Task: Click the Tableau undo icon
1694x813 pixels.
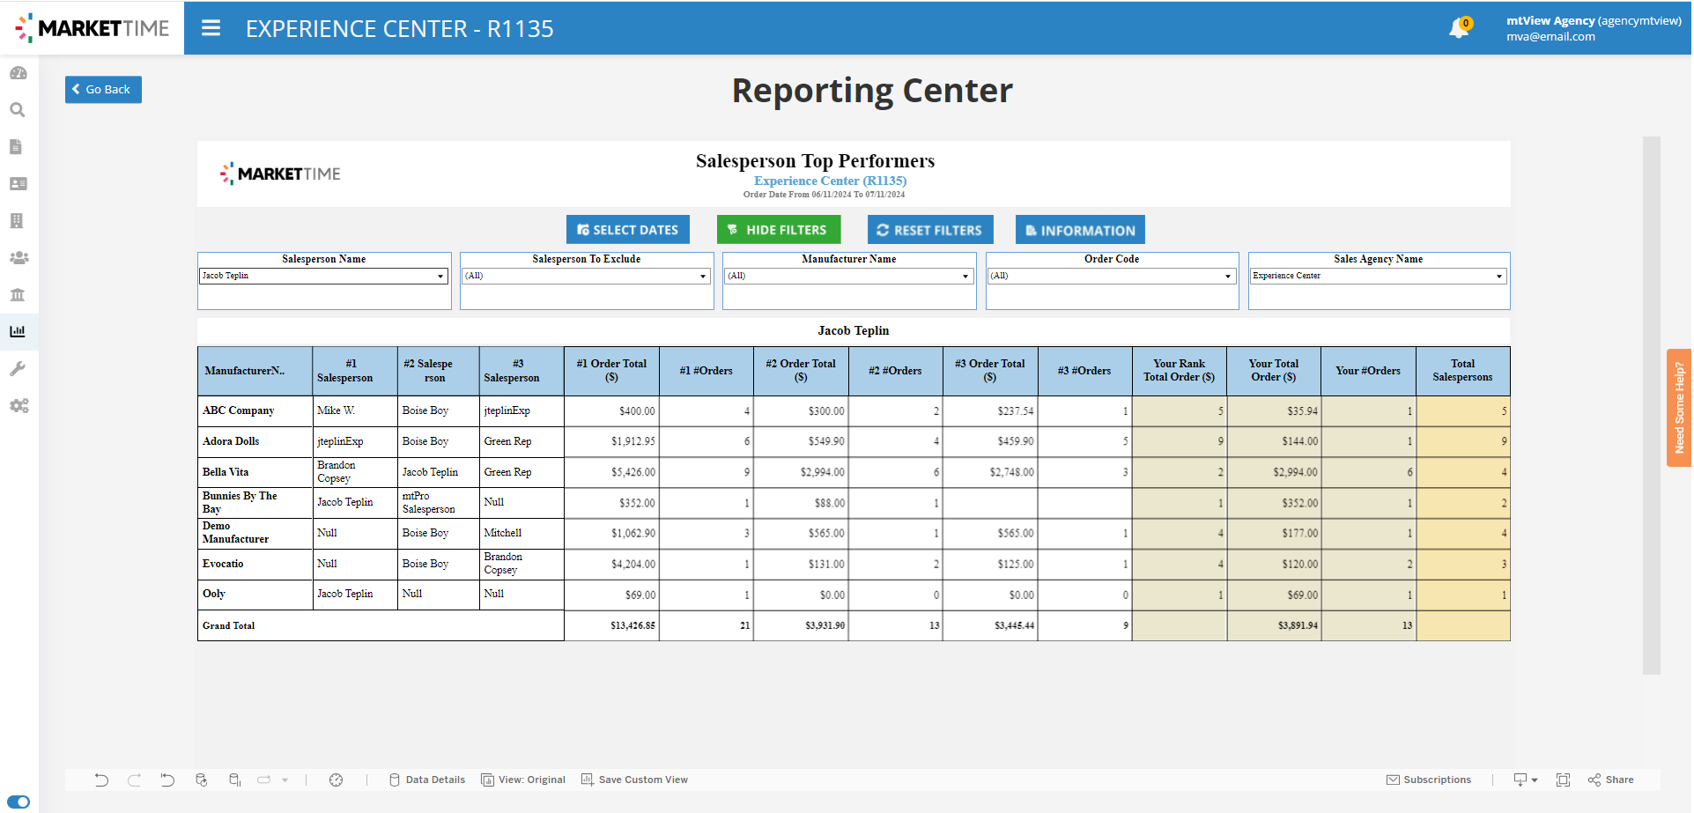Action: tap(101, 780)
